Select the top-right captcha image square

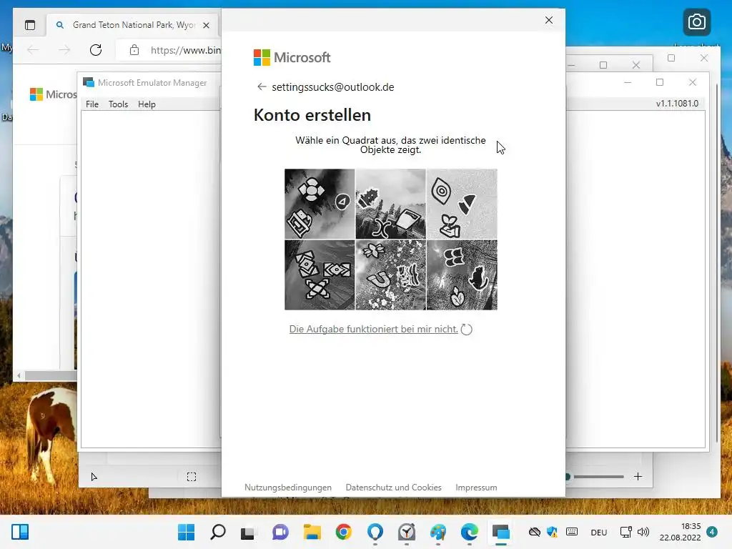click(x=462, y=204)
